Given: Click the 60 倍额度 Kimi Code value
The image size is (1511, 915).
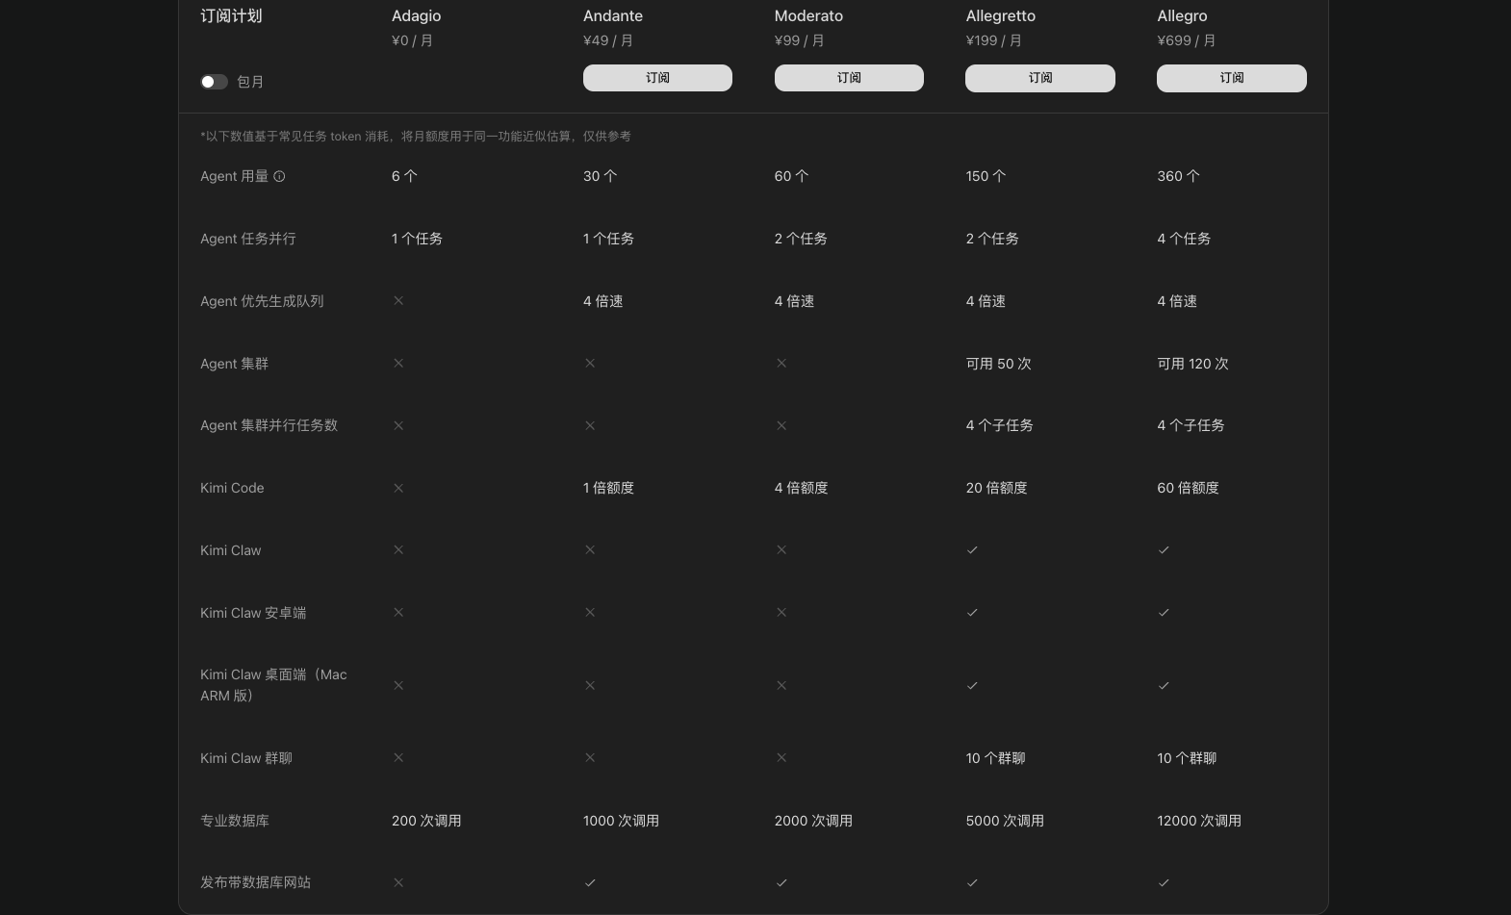Looking at the screenshot, I should pyautogui.click(x=1188, y=488).
